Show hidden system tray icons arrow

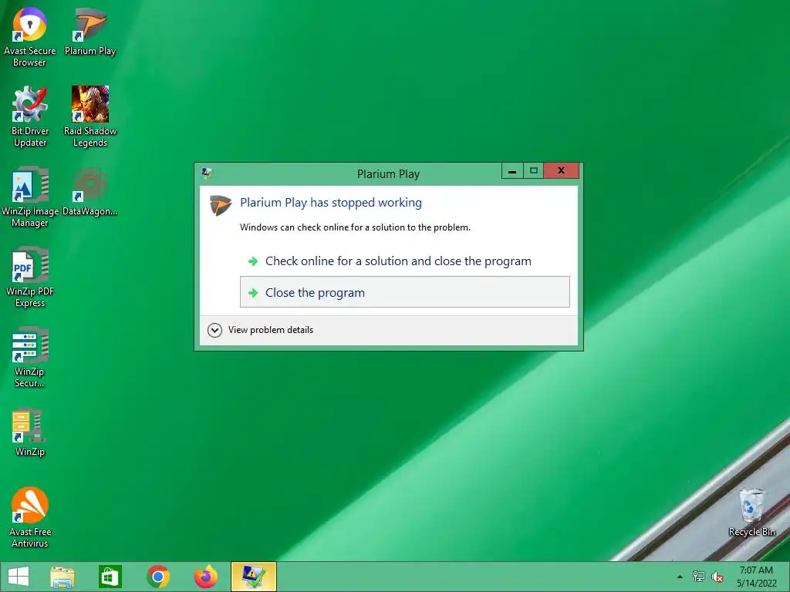pyautogui.click(x=680, y=577)
